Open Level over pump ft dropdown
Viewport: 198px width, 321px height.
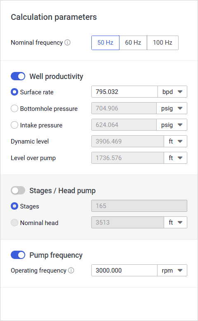pyautogui.click(x=175, y=158)
